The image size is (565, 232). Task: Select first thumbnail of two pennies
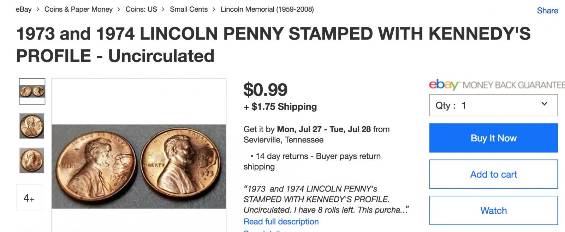pos(32,92)
